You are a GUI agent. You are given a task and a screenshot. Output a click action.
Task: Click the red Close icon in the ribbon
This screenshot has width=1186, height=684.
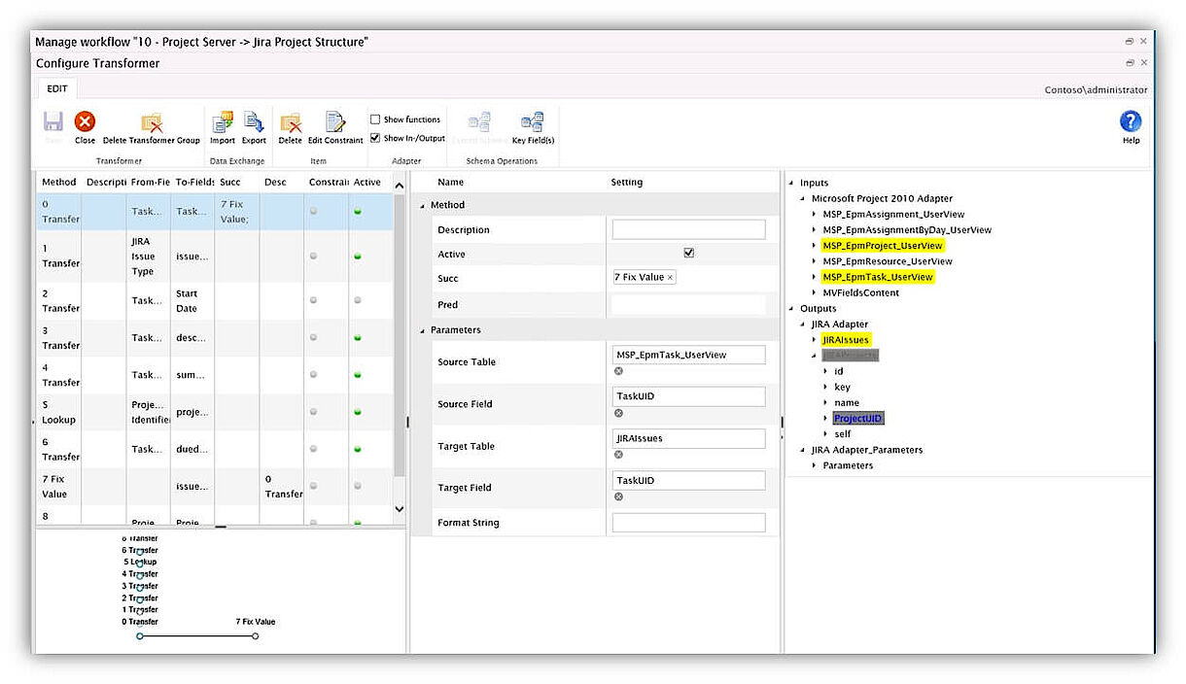point(86,121)
